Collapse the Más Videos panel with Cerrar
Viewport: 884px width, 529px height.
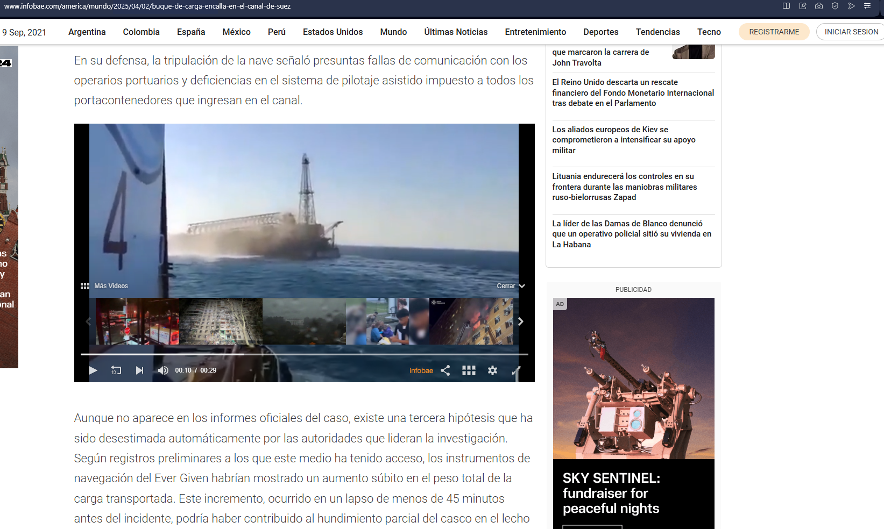510,286
